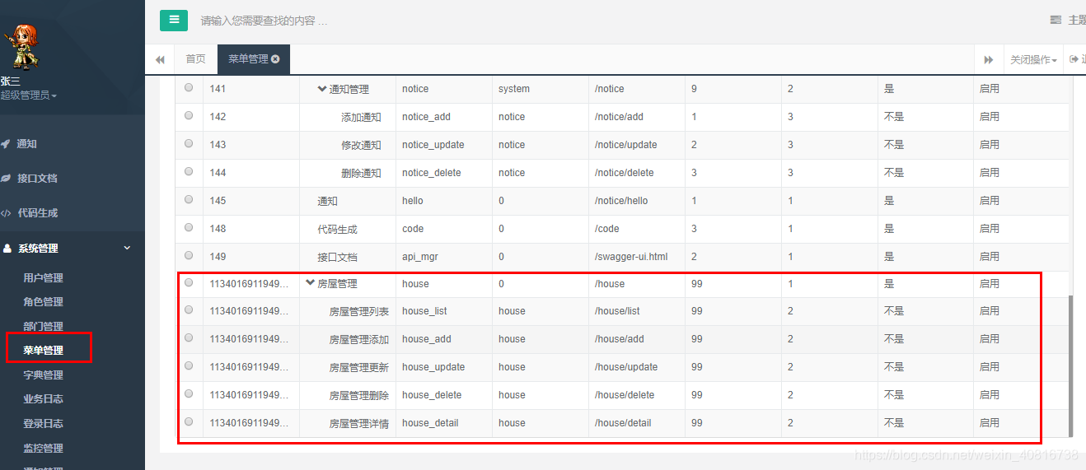The width and height of the screenshot is (1086, 470).
Task: Collapse the 房屋管理 tree node chevron
Action: click(310, 283)
